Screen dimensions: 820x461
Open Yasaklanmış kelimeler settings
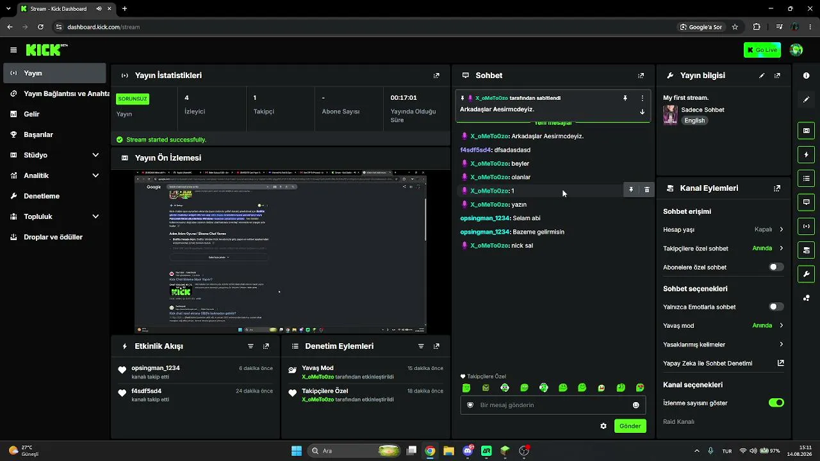tap(723, 344)
